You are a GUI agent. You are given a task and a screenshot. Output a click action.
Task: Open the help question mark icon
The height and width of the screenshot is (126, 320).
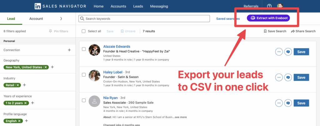point(269,6)
